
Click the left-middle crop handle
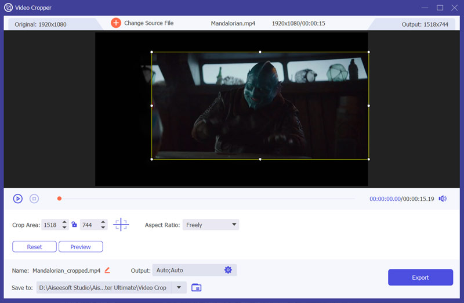(x=152, y=106)
